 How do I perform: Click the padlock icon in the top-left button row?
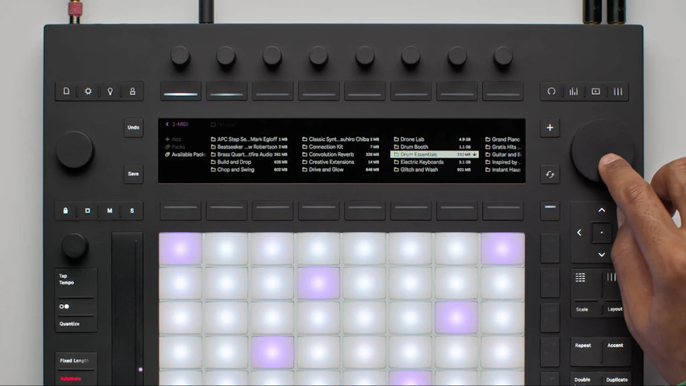[x=132, y=91]
